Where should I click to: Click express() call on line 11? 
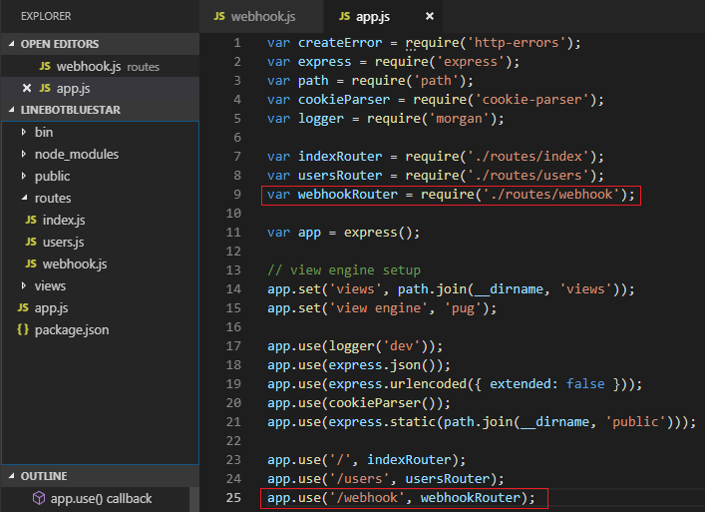[x=378, y=233]
